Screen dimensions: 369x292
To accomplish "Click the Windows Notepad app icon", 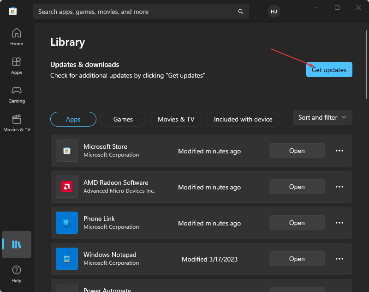I will (x=67, y=259).
